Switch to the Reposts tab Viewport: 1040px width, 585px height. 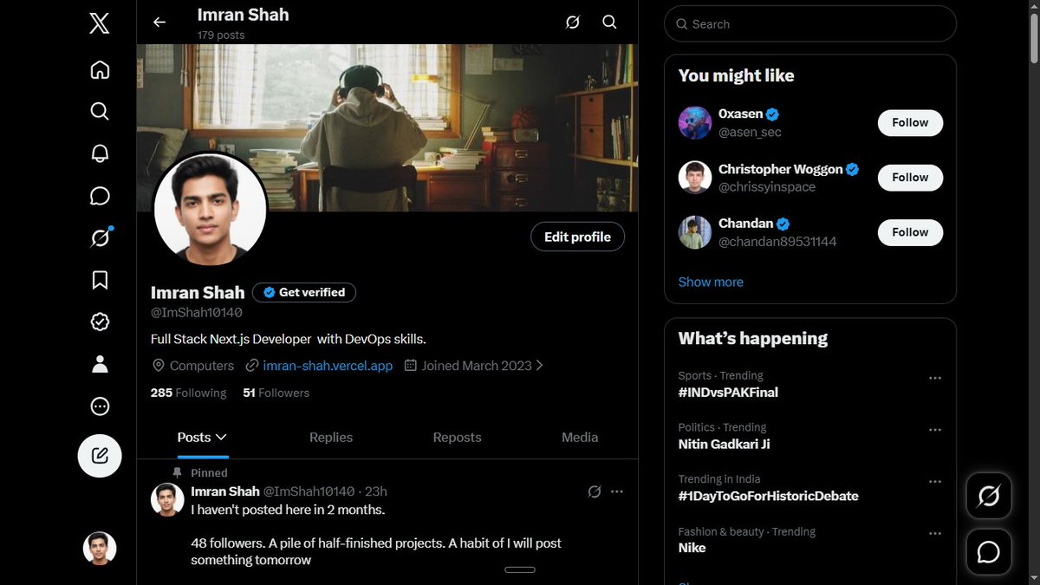457,438
